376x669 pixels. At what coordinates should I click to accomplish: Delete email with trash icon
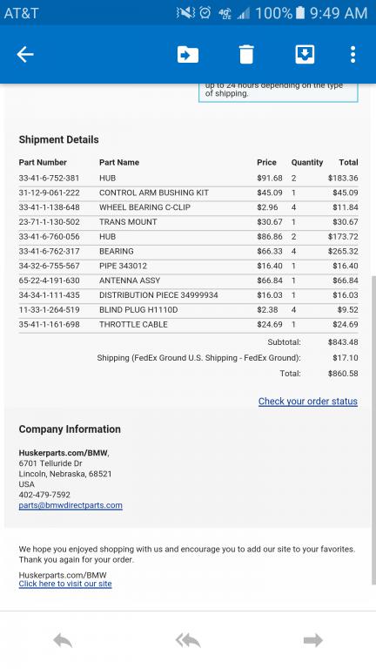pos(246,55)
